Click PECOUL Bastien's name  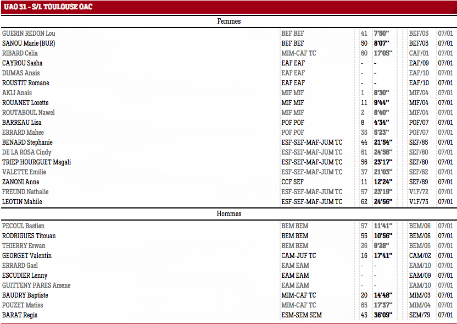[x=23, y=226]
